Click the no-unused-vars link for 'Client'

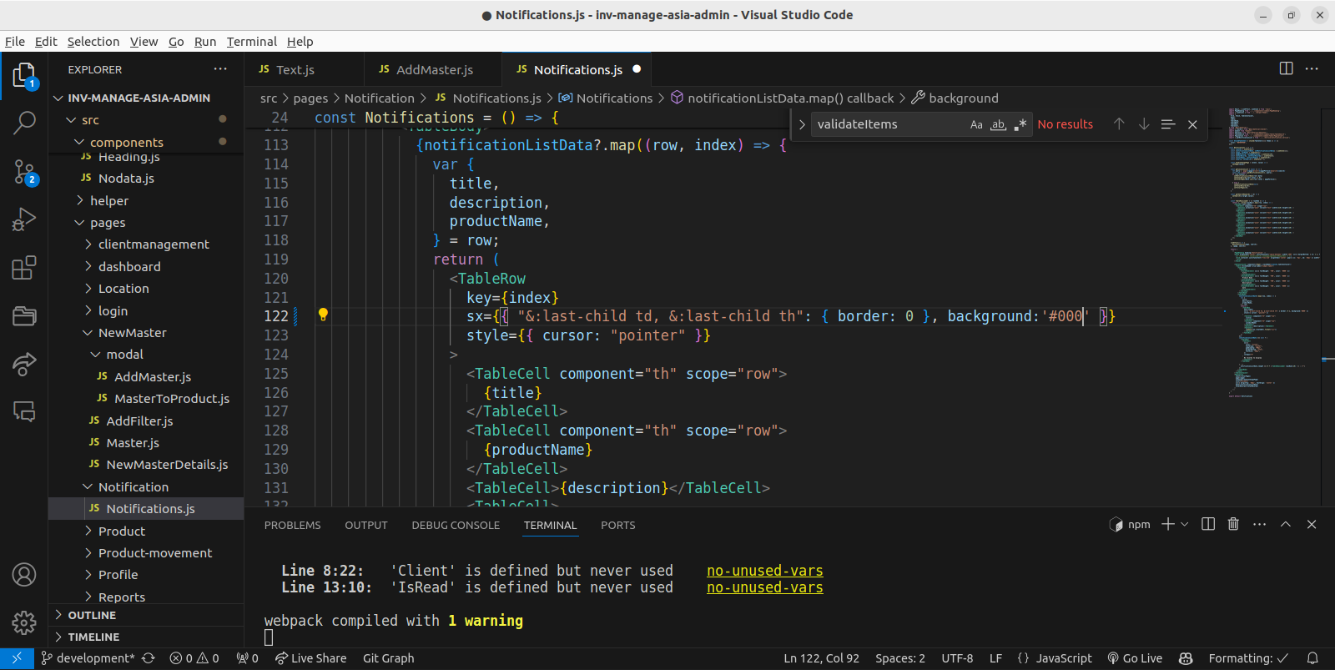[764, 571]
